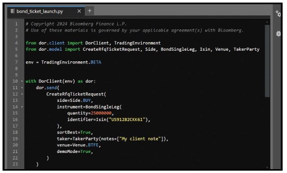Click 'instrument=BondSingleLeg(' text
Image resolution: width=287 pixels, height=173 pixels.
coord(89,107)
